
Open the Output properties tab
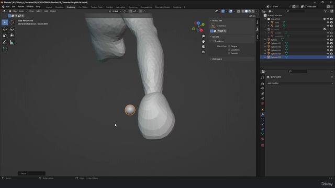pyautogui.click(x=263, y=89)
